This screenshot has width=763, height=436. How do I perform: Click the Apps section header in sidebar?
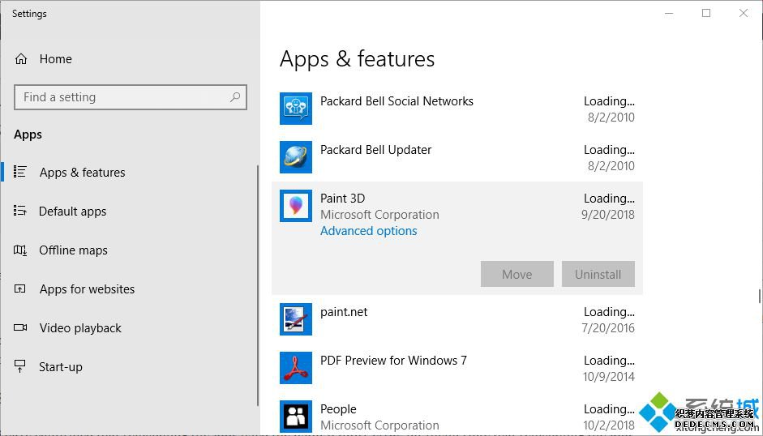[x=28, y=135]
